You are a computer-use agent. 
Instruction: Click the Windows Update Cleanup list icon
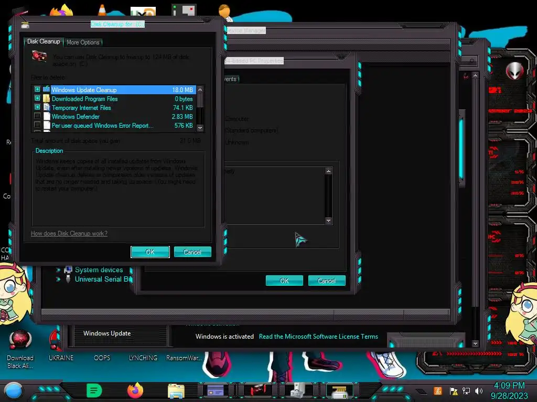47,90
